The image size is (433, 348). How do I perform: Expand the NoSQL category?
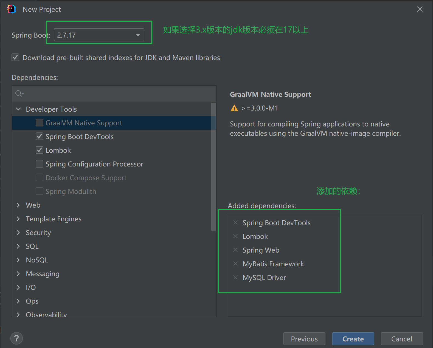pyautogui.click(x=18, y=260)
